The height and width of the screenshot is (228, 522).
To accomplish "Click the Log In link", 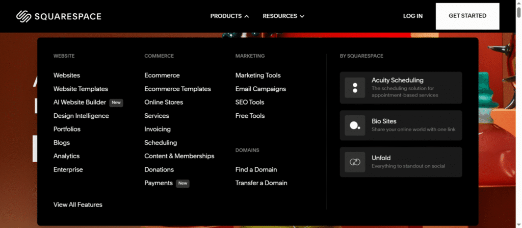I will pyautogui.click(x=412, y=16).
